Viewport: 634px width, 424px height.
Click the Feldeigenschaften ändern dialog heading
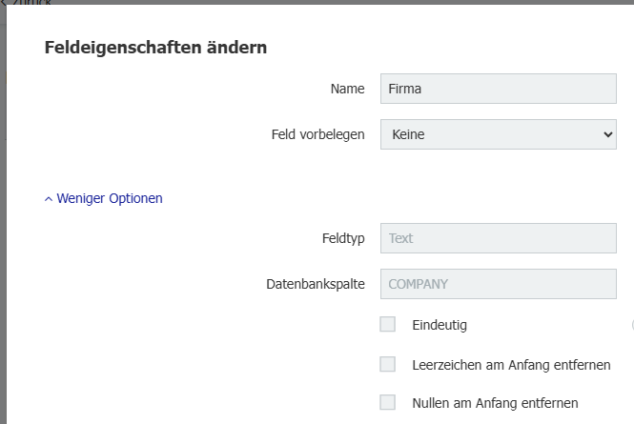[155, 48]
